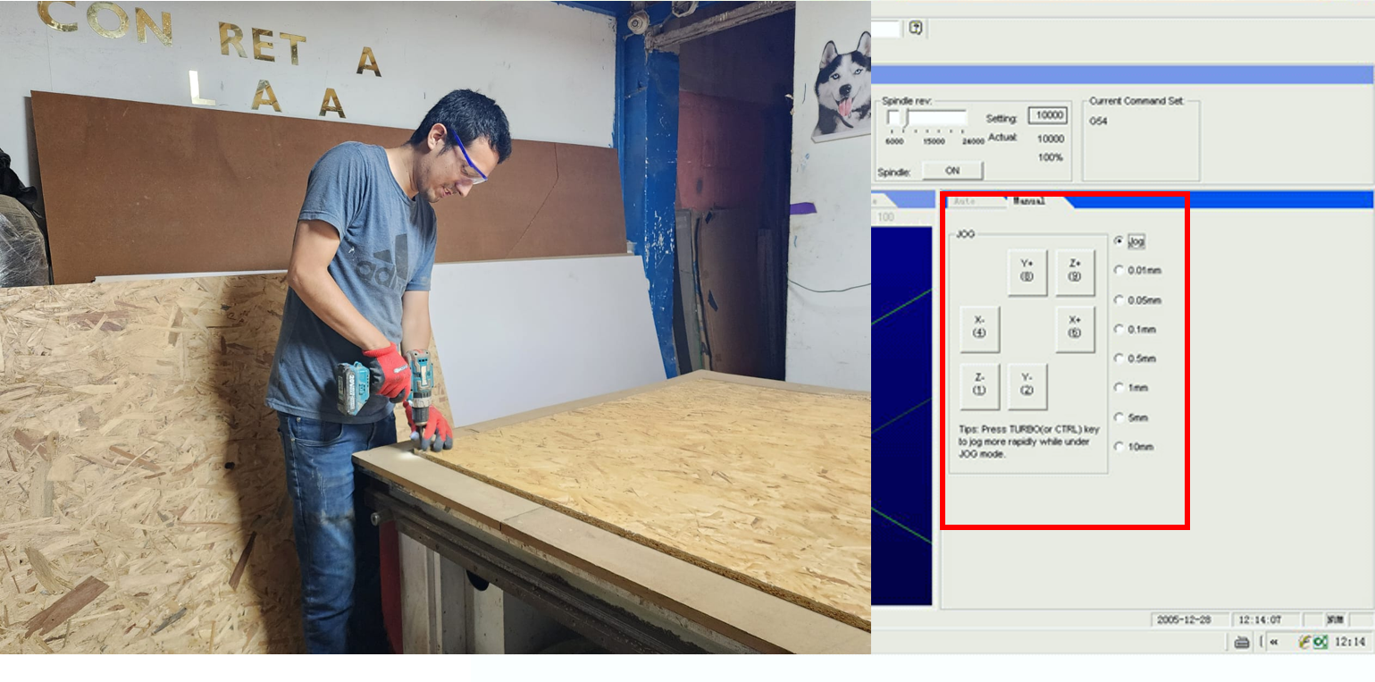Viewport: 1375px width, 682px height.
Task: Click the Y- (2) jog button
Action: point(1027,386)
